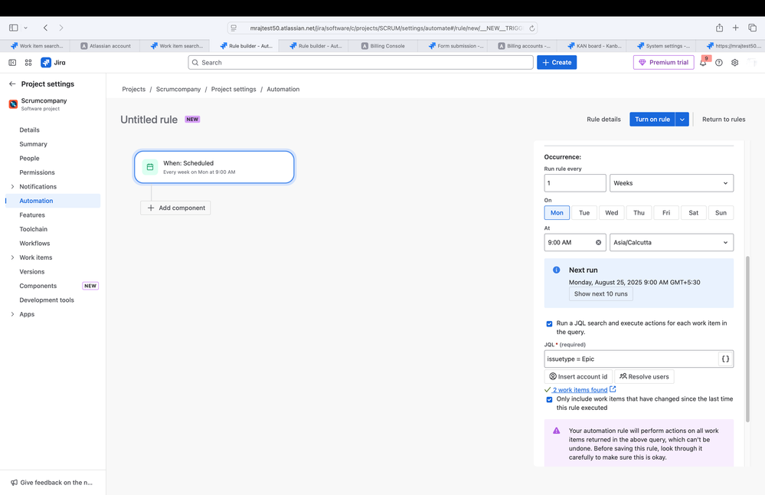Open browser sidebar dropdown chevron
This screenshot has height=495, width=765.
(x=25, y=28)
